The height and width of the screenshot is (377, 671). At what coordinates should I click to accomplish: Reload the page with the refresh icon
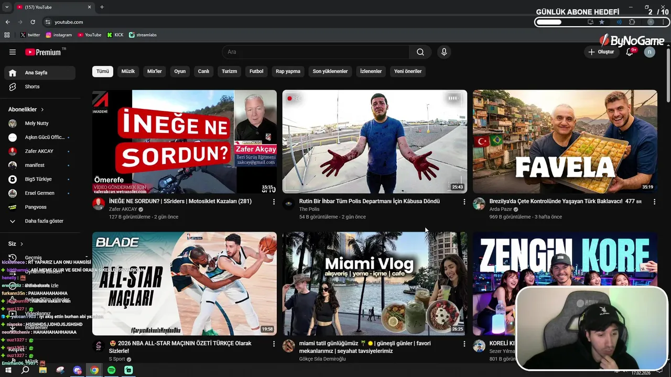(33, 22)
